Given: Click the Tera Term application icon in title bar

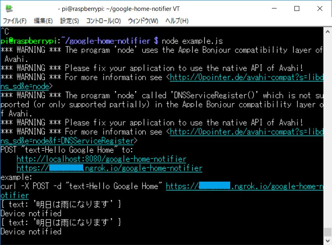Looking at the screenshot, I should 9,8.
